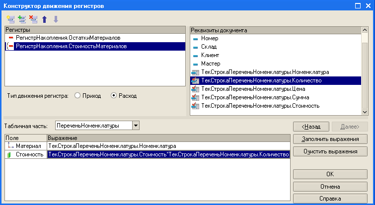Click the grey move down arrow icon

pos(55,19)
